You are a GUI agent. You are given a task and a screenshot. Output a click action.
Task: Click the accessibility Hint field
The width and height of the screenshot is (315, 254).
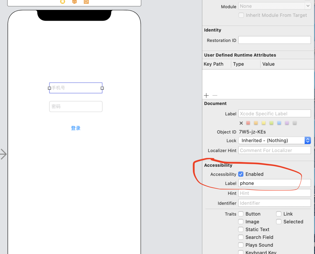tap(275, 193)
